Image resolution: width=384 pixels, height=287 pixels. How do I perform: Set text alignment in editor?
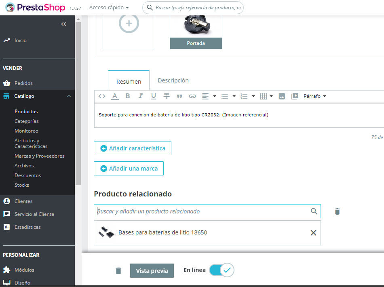205,96
